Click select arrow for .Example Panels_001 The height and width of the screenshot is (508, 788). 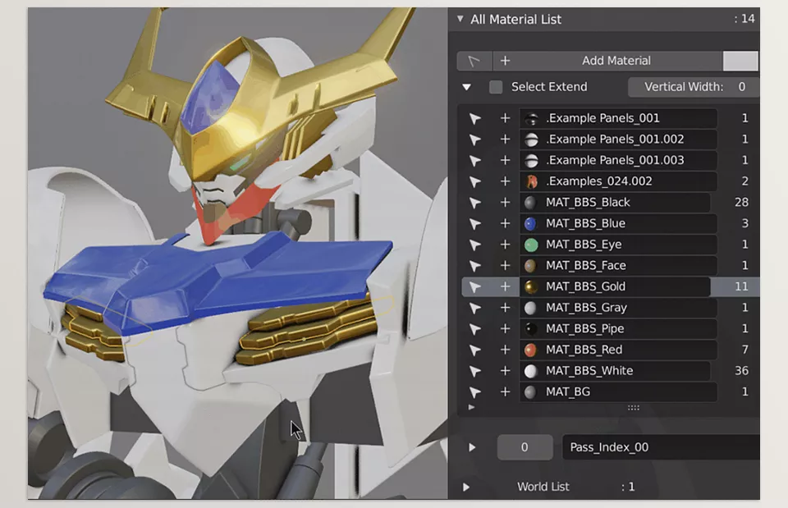click(x=474, y=118)
